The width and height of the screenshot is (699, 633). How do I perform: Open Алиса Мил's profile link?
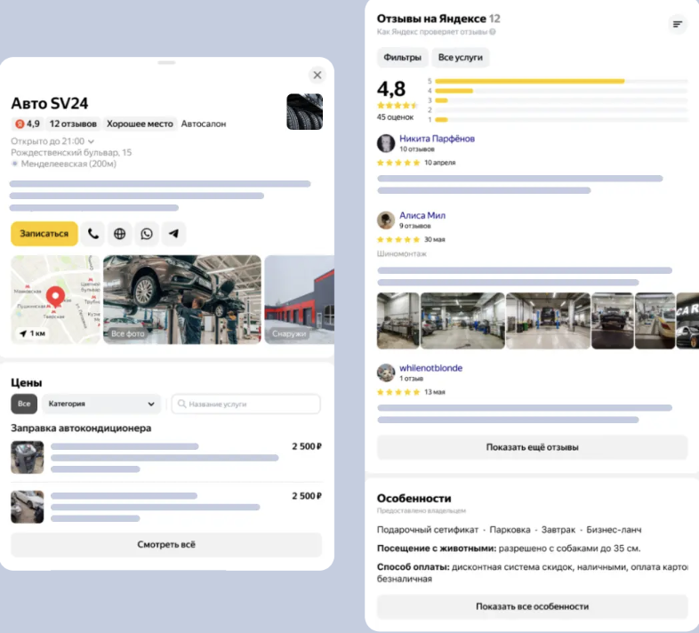tap(422, 215)
